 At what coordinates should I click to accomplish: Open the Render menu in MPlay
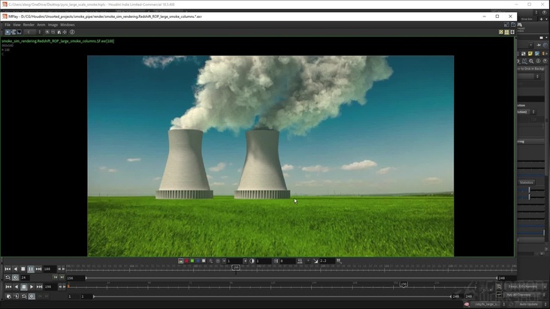coord(29,25)
